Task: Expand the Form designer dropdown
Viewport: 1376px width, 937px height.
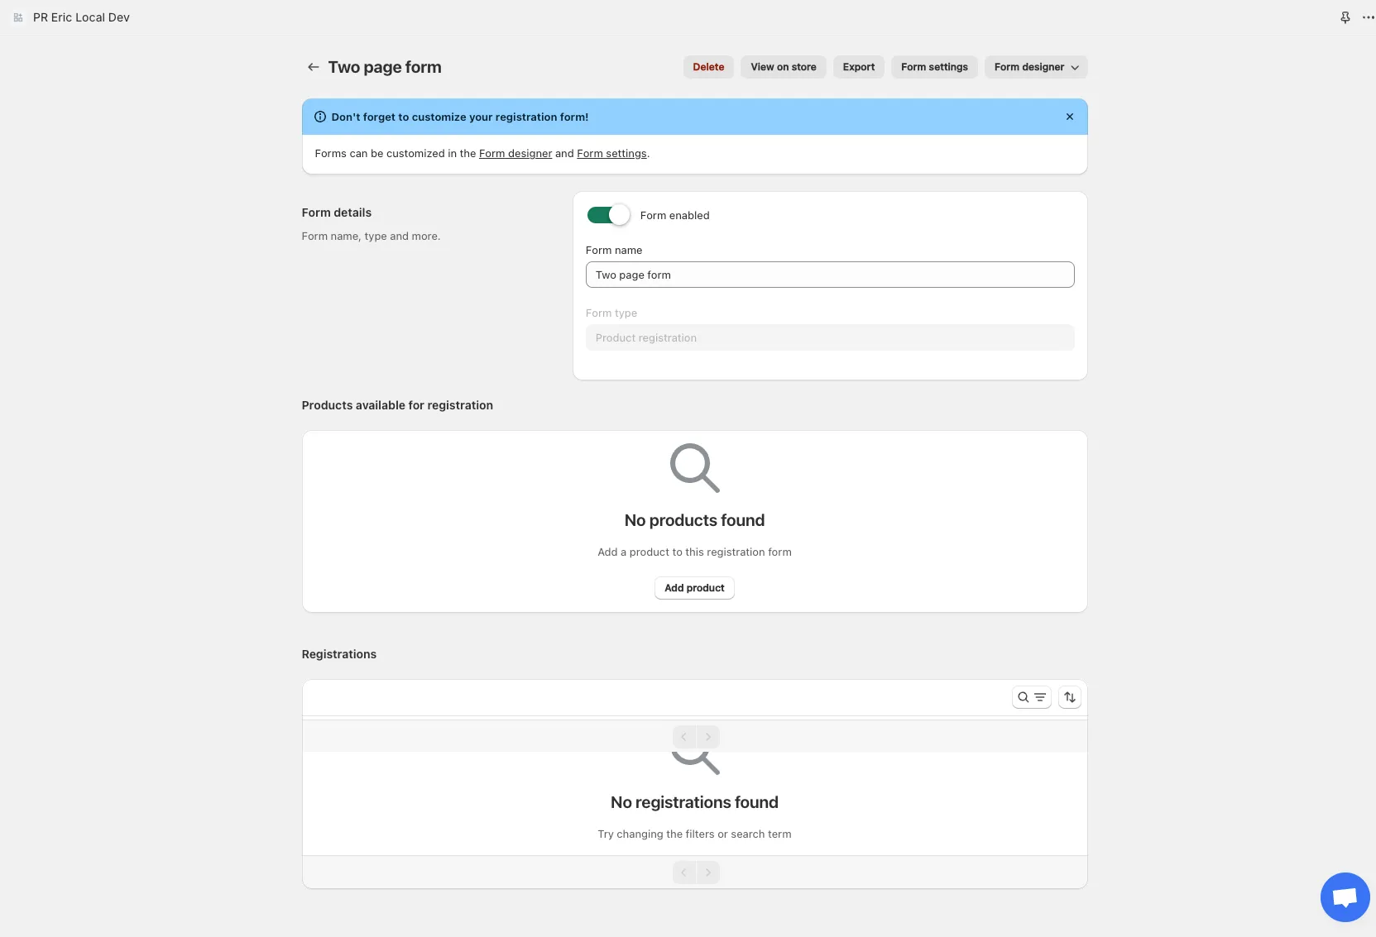Action: coord(1036,67)
